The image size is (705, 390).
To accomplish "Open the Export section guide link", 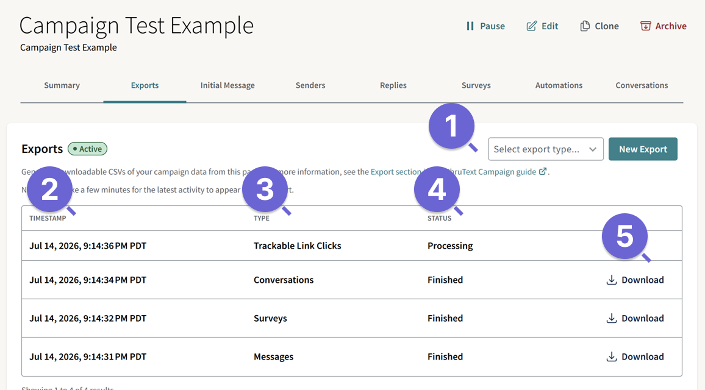I will (x=453, y=172).
